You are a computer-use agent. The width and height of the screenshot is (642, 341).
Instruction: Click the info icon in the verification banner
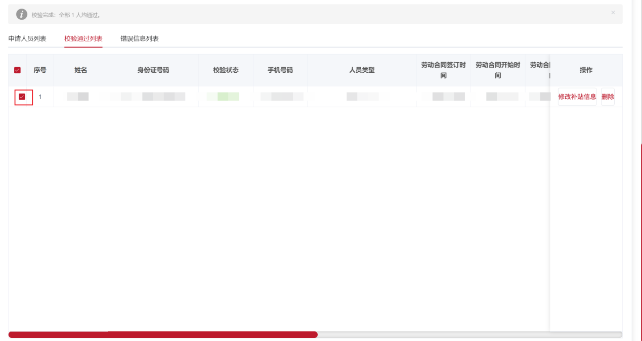[22, 15]
